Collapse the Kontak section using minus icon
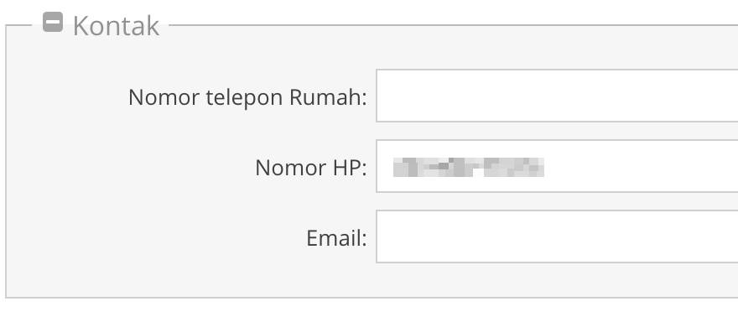 [x=53, y=22]
